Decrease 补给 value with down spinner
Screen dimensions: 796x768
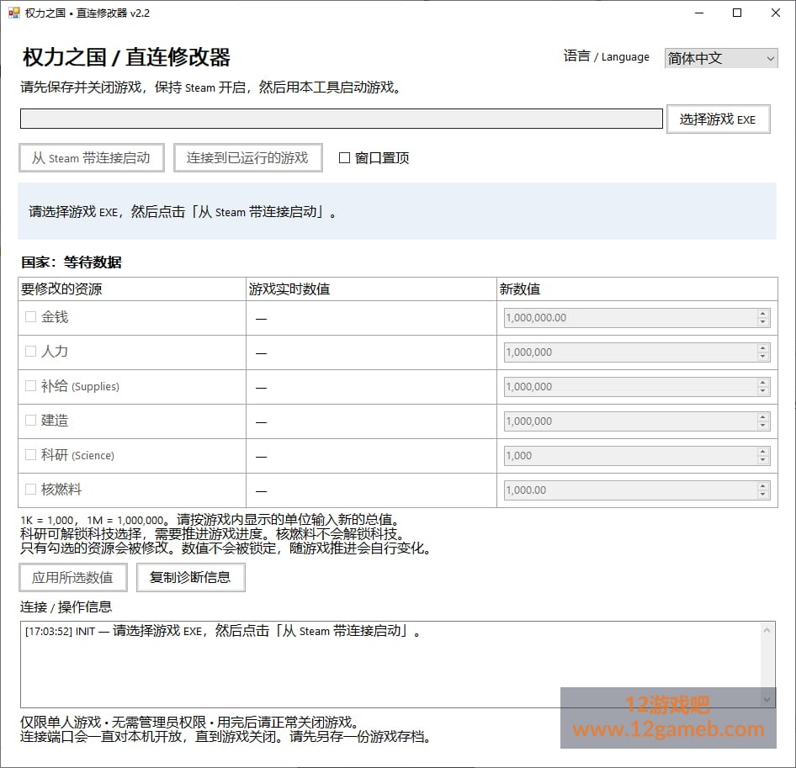click(x=762, y=391)
